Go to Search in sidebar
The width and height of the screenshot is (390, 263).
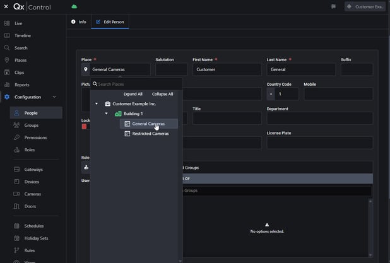[x=21, y=48]
